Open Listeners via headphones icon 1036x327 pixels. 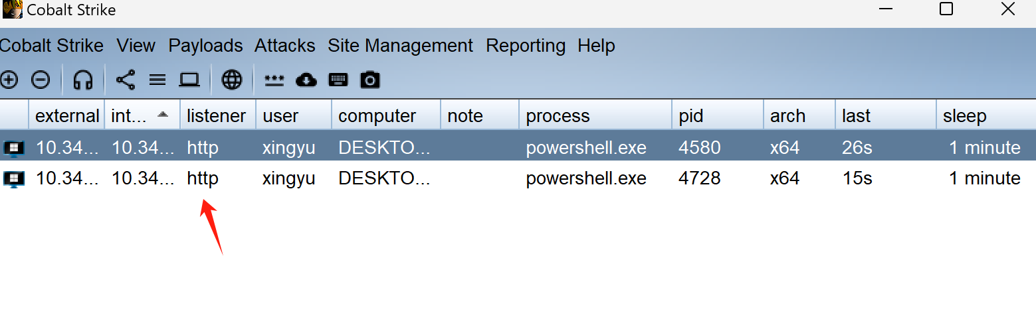tap(83, 80)
